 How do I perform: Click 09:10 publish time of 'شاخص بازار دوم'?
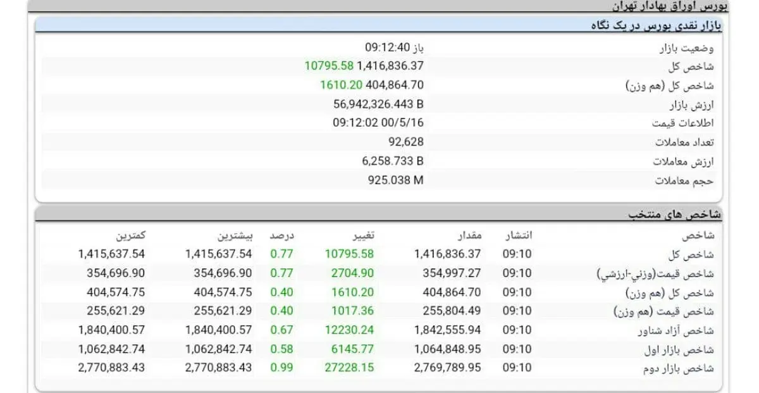coord(517,368)
